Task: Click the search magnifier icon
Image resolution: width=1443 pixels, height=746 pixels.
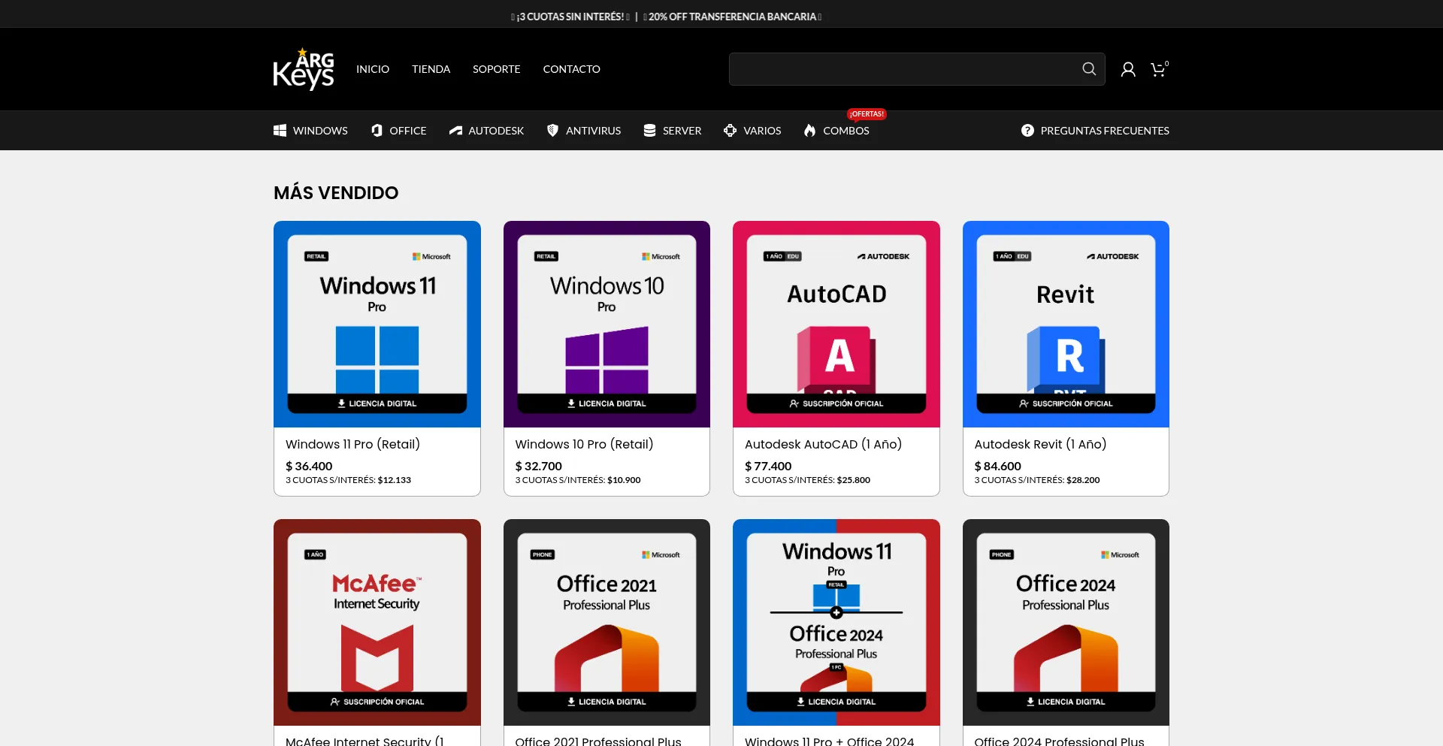Action: tap(1088, 69)
